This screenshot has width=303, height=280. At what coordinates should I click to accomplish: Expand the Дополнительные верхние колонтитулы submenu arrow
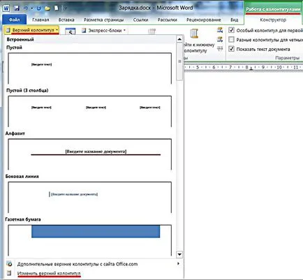tap(179, 264)
